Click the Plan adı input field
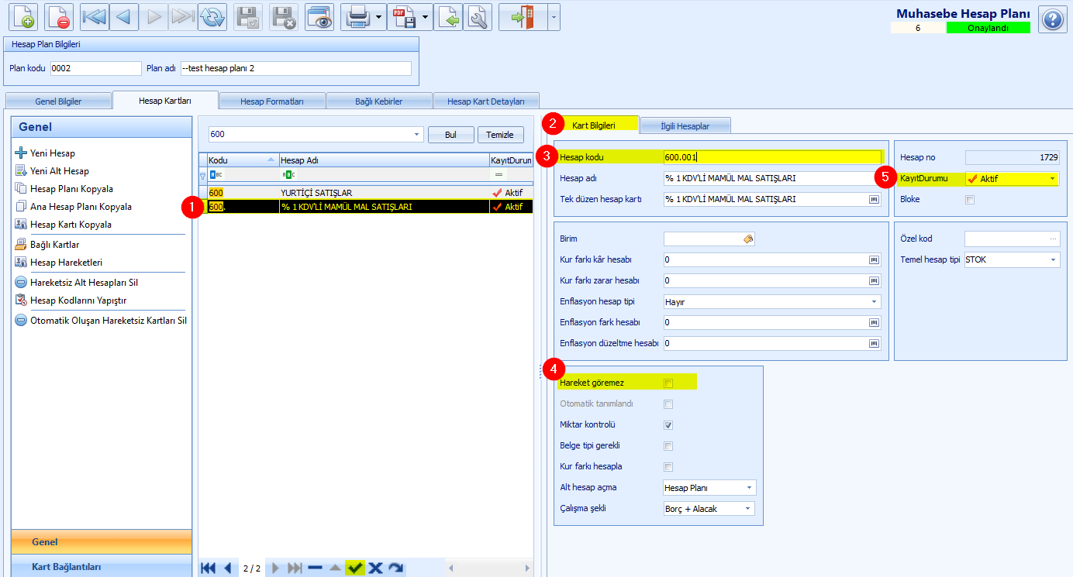Viewport: 1073px width, 577px height. tap(295, 68)
